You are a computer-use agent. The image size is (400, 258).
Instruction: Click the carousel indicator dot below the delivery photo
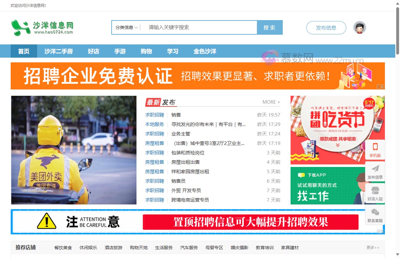pos(74,199)
